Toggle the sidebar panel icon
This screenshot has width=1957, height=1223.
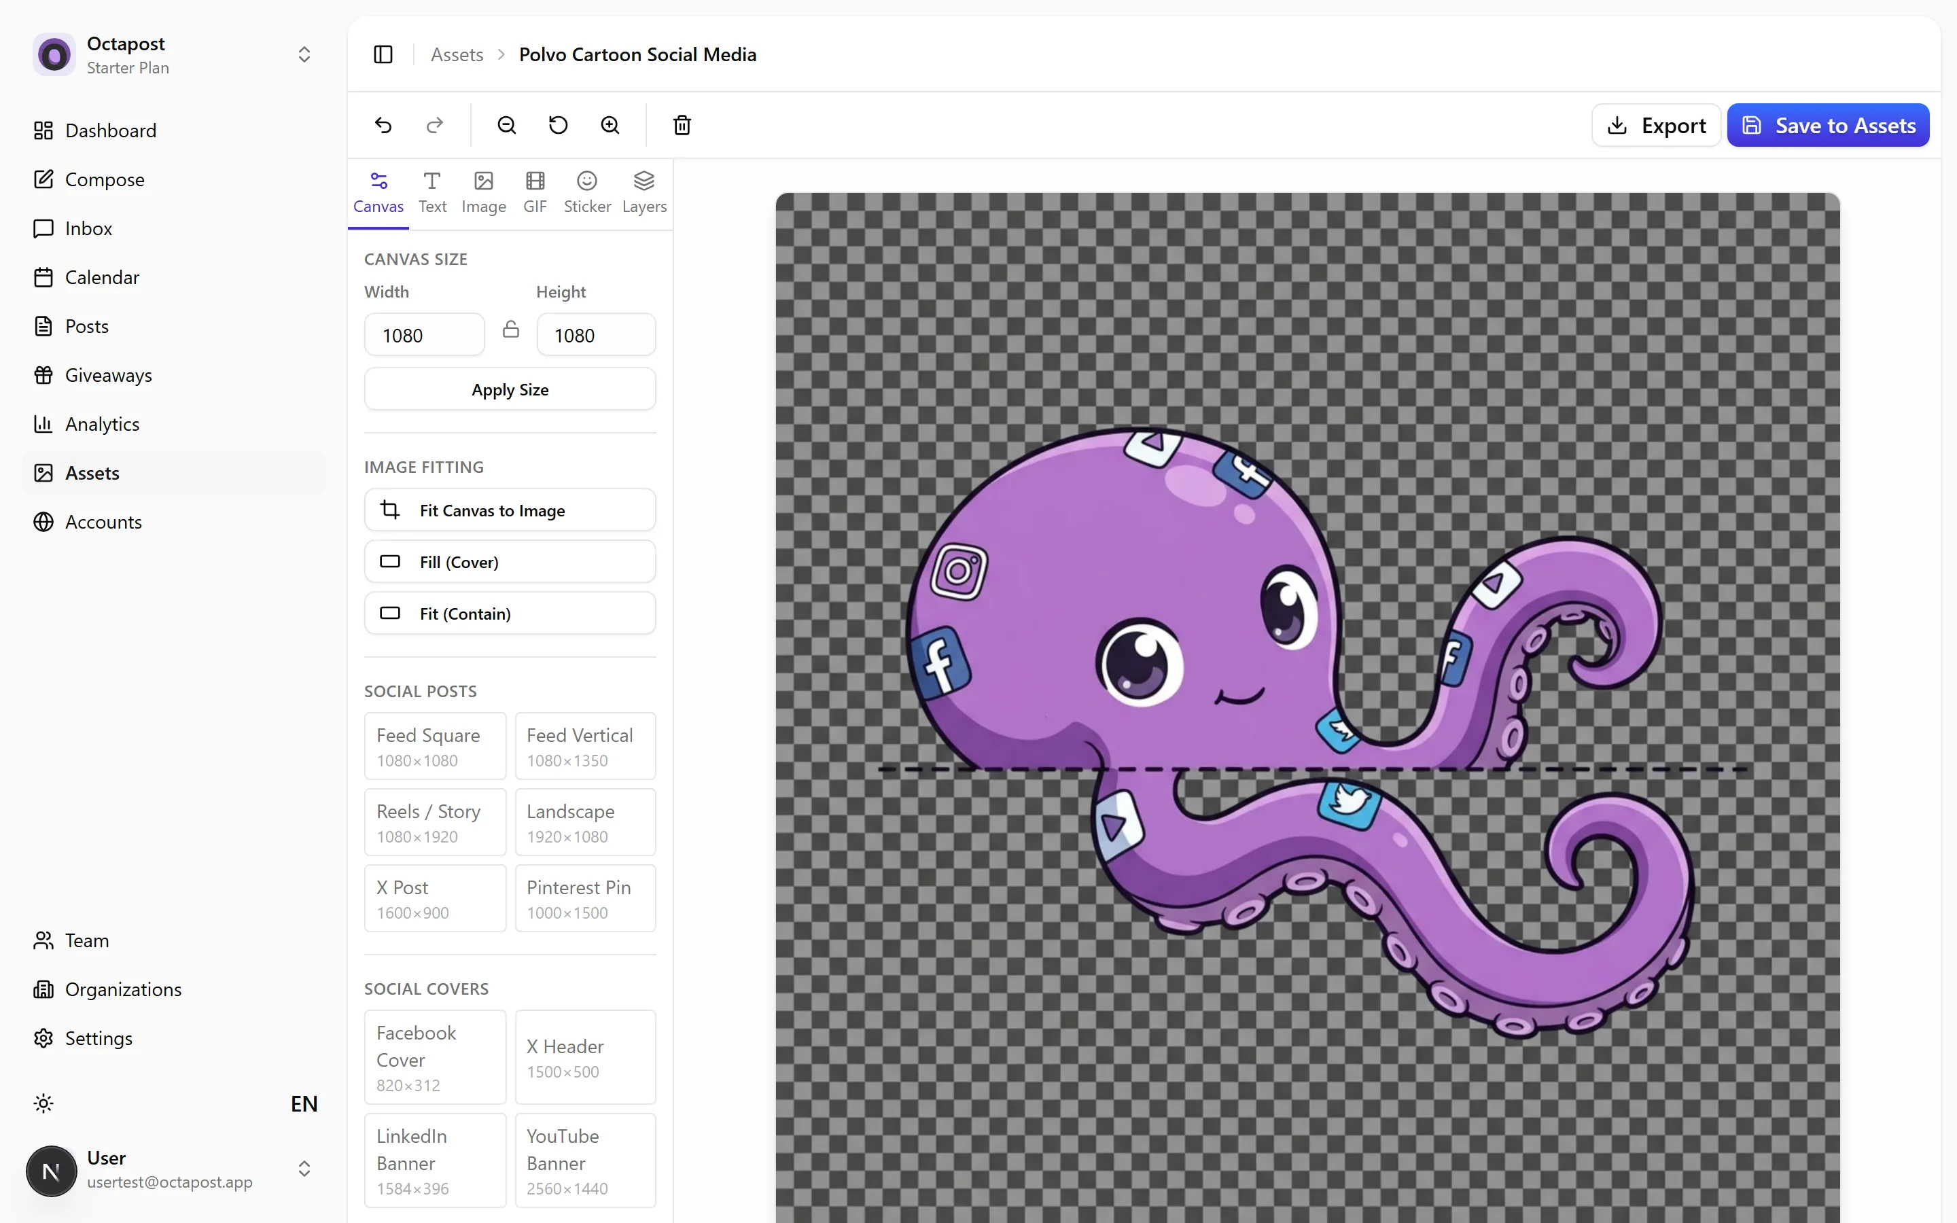pos(383,54)
